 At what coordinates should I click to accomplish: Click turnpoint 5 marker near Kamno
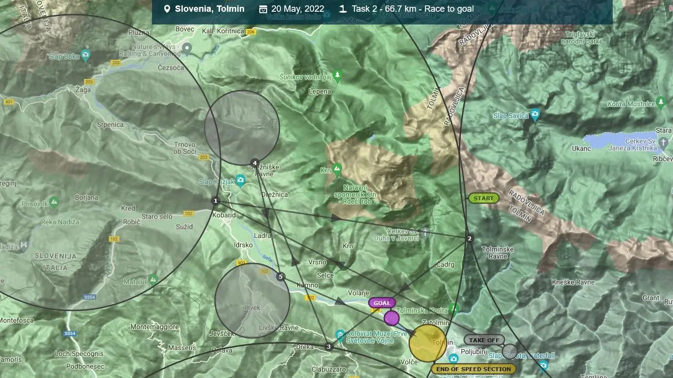point(280,277)
